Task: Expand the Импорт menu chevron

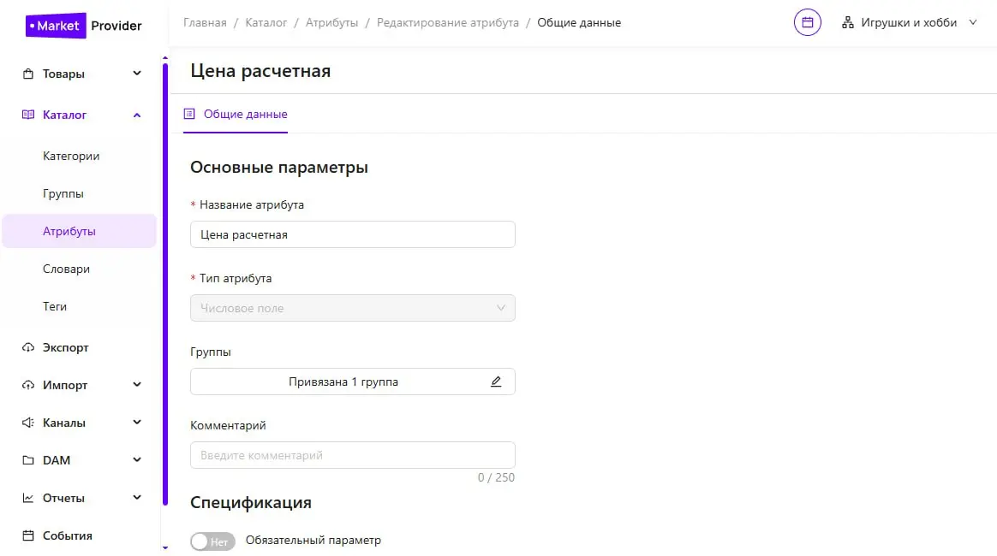Action: [137, 385]
